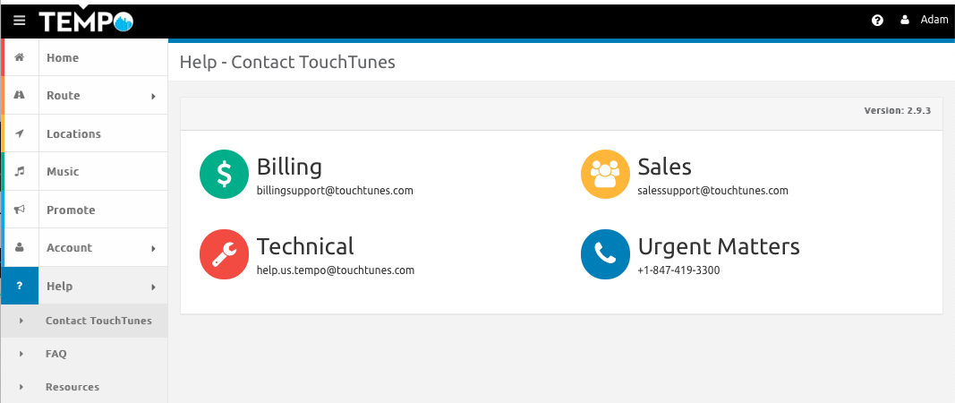The image size is (955, 403).
Task: Expand the Account submenu arrow
Action: tap(153, 248)
